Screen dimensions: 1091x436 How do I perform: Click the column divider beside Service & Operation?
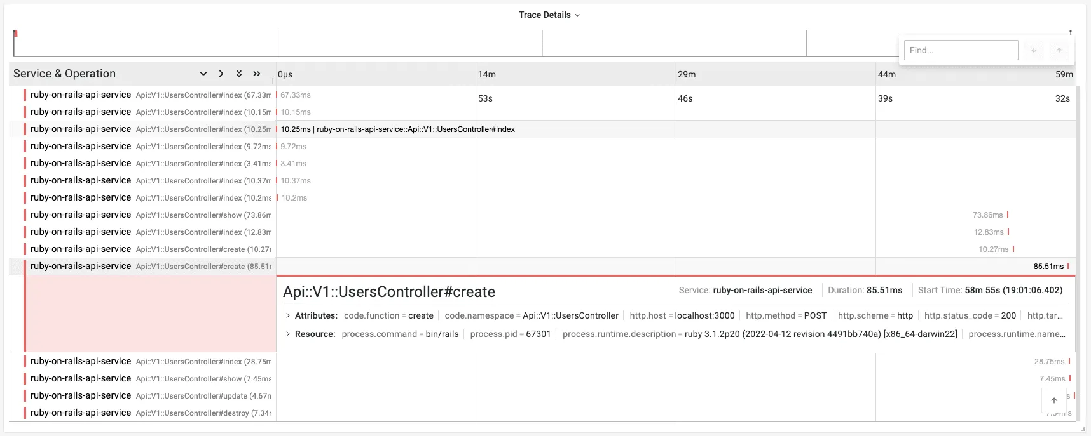pos(272,81)
